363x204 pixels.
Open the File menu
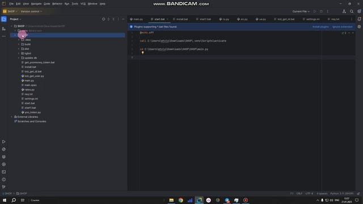coord(11,4)
